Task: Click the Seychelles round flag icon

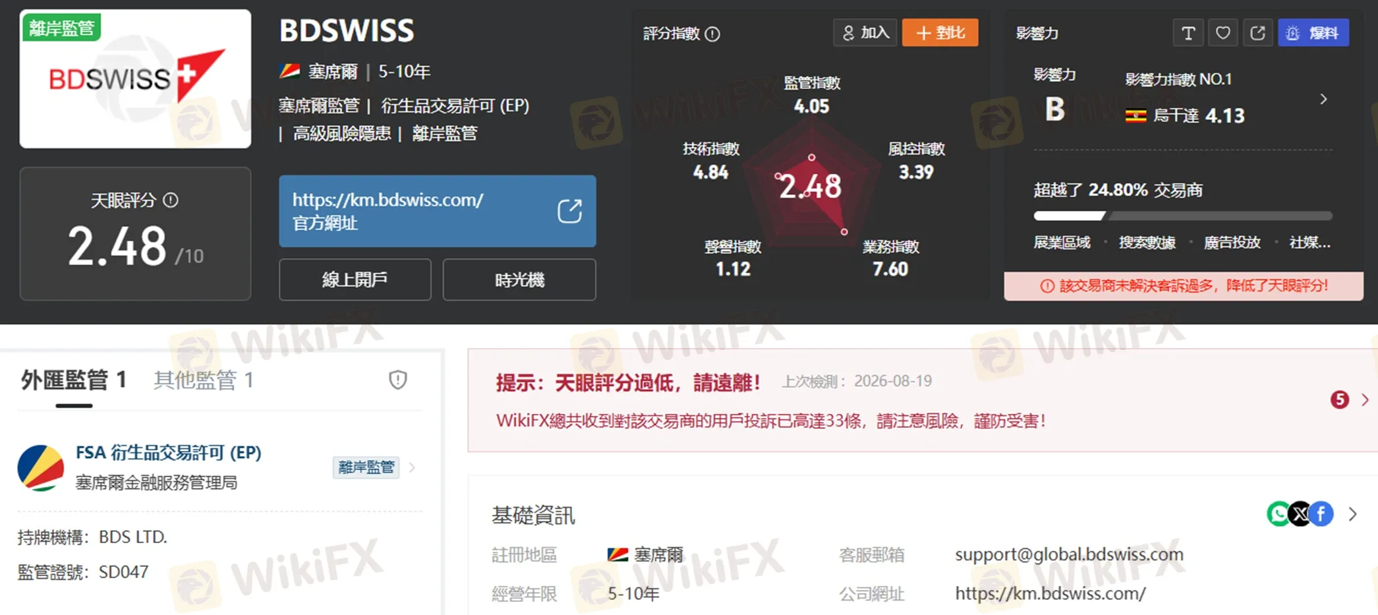Action: 41,467
